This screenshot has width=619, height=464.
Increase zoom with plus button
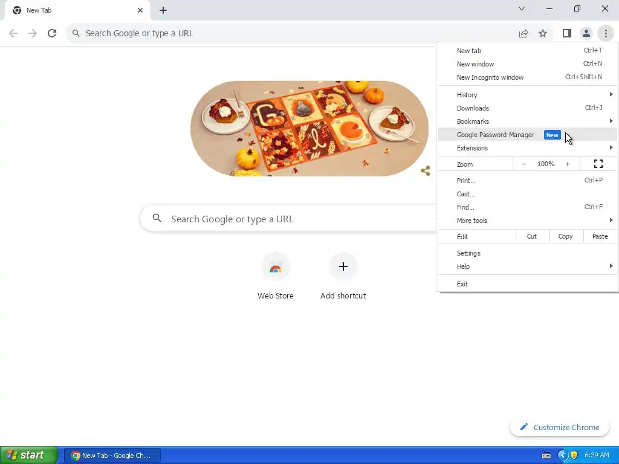tap(567, 164)
